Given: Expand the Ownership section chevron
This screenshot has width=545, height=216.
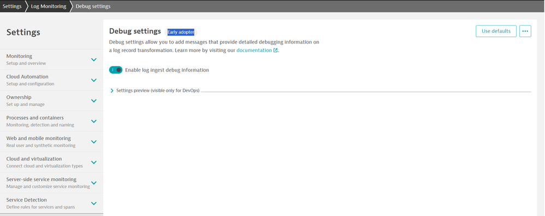Looking at the screenshot, I should pyautogui.click(x=93, y=100).
